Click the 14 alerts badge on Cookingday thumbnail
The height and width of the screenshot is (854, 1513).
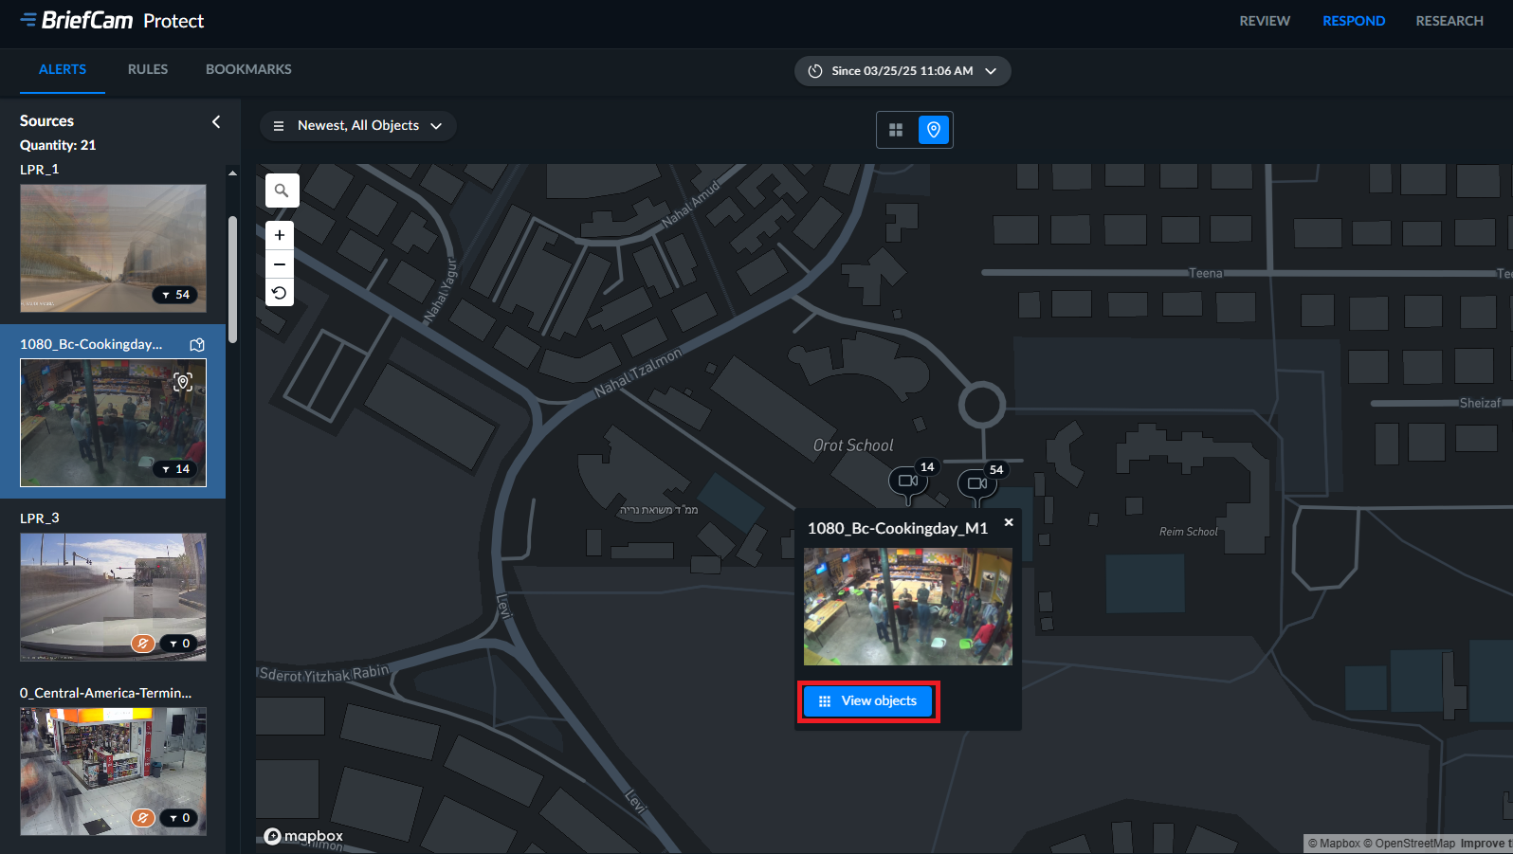pyautogui.click(x=176, y=469)
